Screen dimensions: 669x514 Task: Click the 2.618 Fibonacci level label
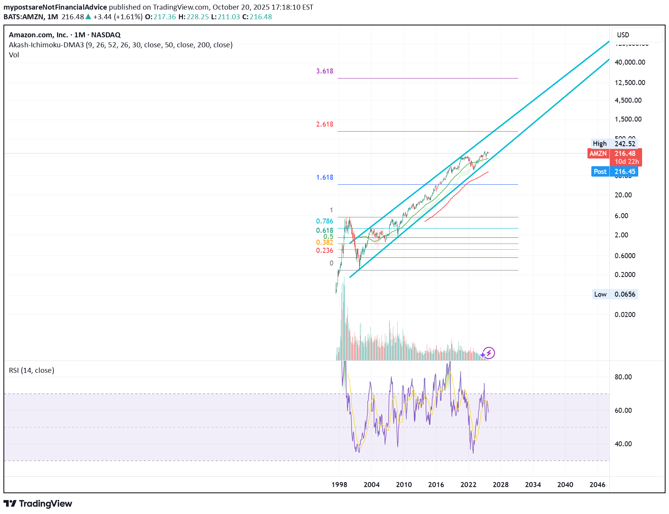(325, 124)
